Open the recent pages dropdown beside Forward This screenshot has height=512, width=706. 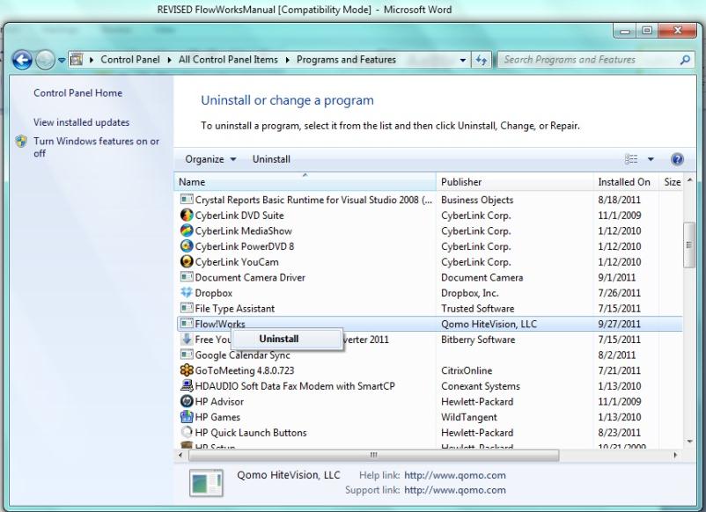tap(62, 61)
